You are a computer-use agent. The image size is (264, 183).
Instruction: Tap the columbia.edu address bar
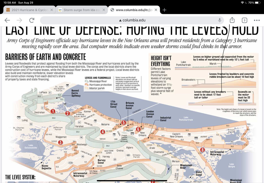coord(132,20)
